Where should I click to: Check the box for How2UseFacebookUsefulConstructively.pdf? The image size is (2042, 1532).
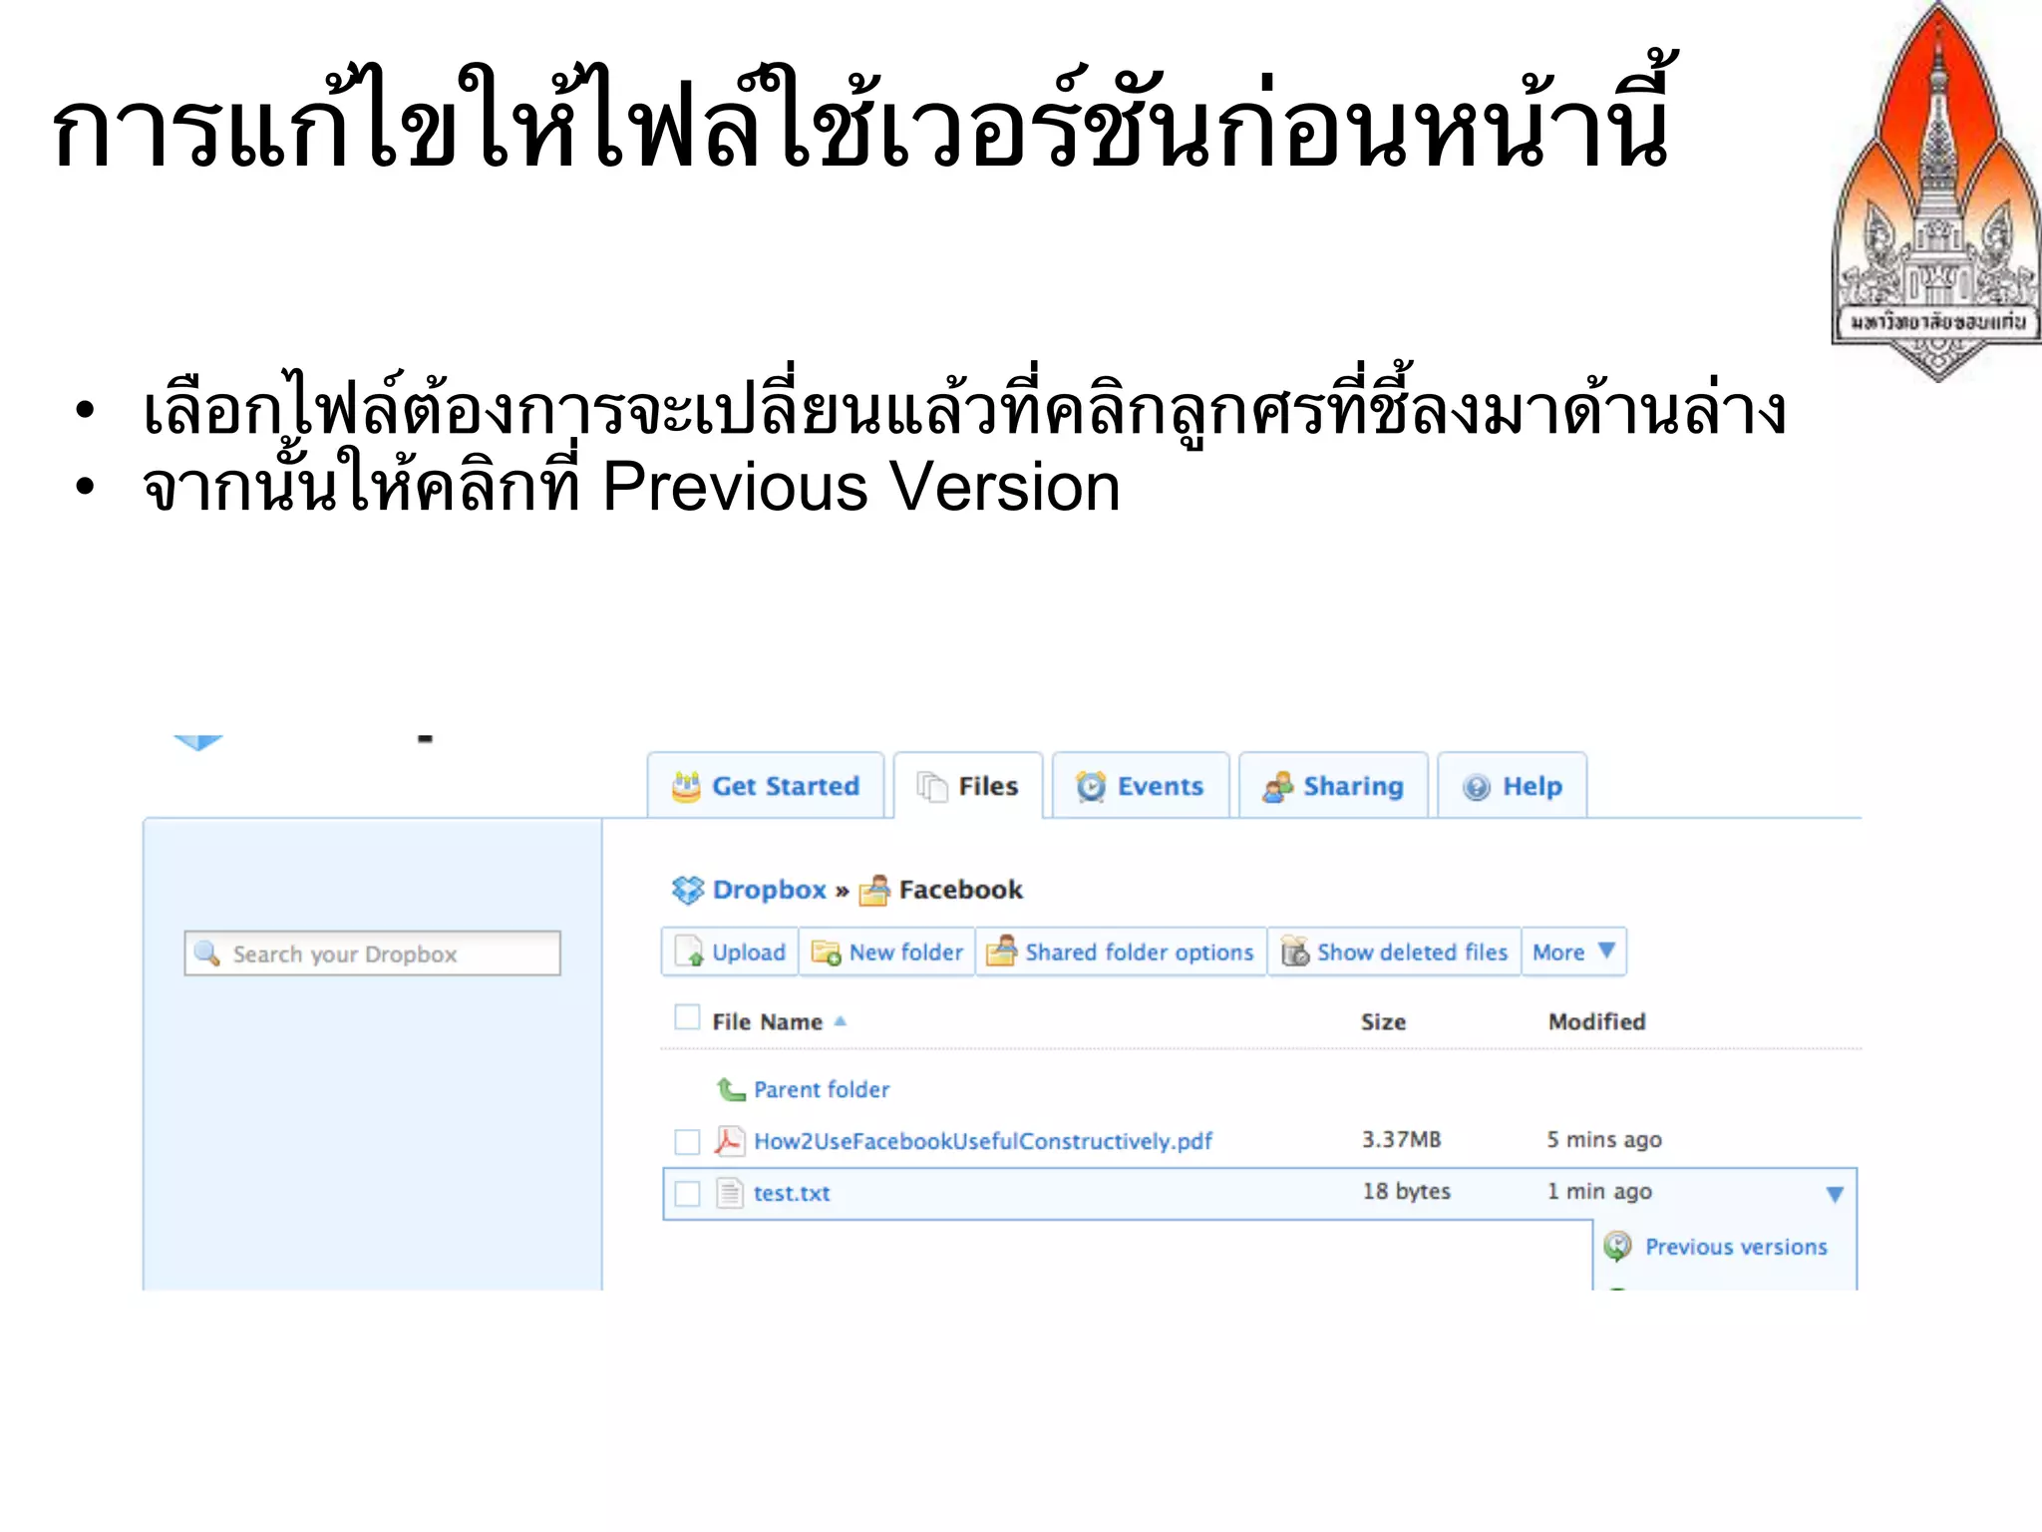[687, 1142]
